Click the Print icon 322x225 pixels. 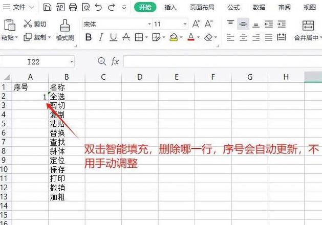pos(73,7)
